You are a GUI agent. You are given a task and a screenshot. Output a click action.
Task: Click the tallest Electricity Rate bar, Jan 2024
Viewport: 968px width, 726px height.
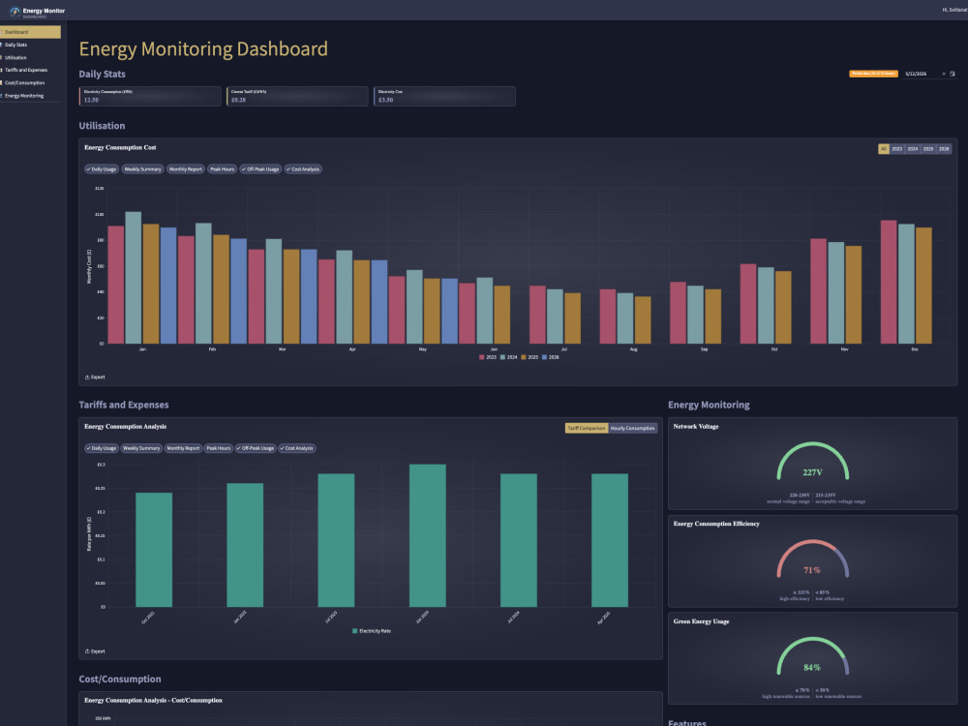(427, 536)
